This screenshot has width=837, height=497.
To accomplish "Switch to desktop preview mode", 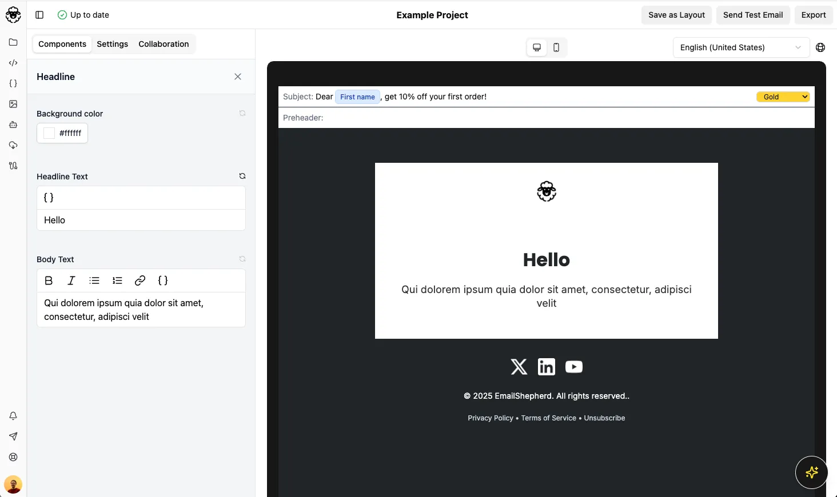I will (x=537, y=47).
